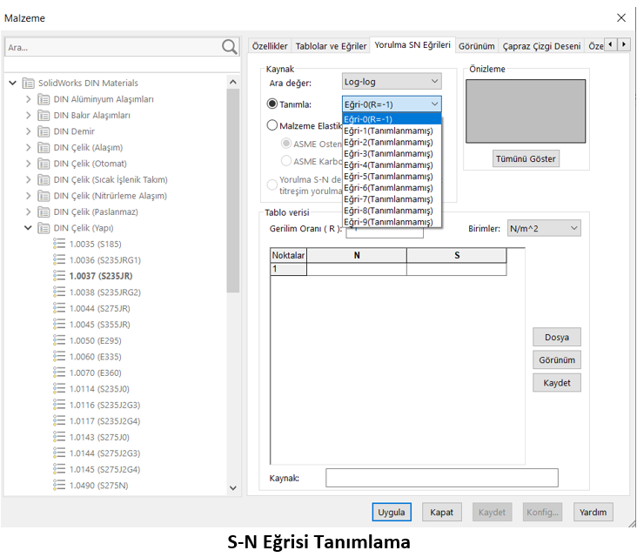
Task: Choose Eğri-3(Tanımlanmamış) from the dropdown list
Action: point(388,153)
